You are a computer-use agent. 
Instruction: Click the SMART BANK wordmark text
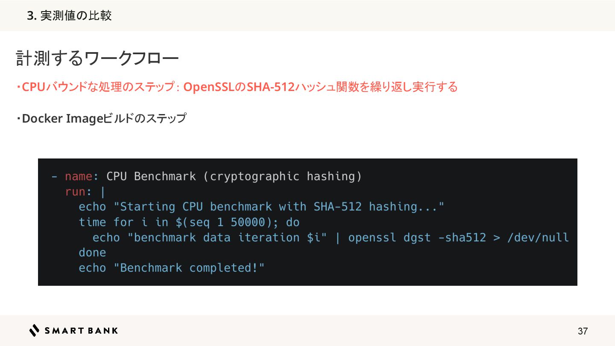[81, 331]
